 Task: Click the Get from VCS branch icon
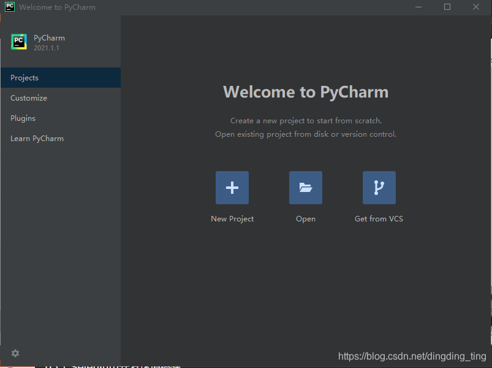coord(379,188)
